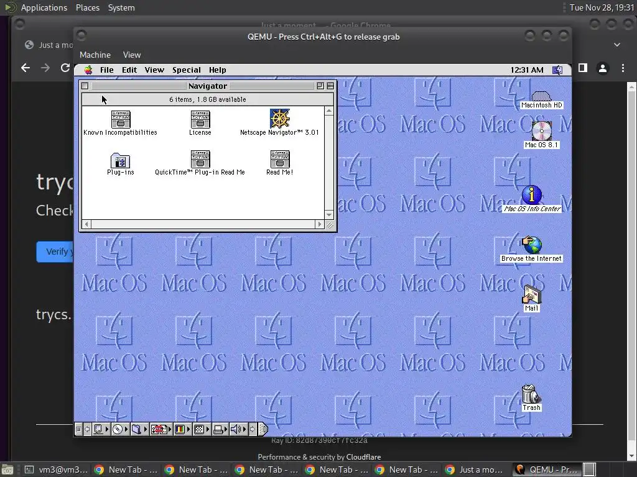
Task: Open the System menu in top panel
Action: coord(121,7)
